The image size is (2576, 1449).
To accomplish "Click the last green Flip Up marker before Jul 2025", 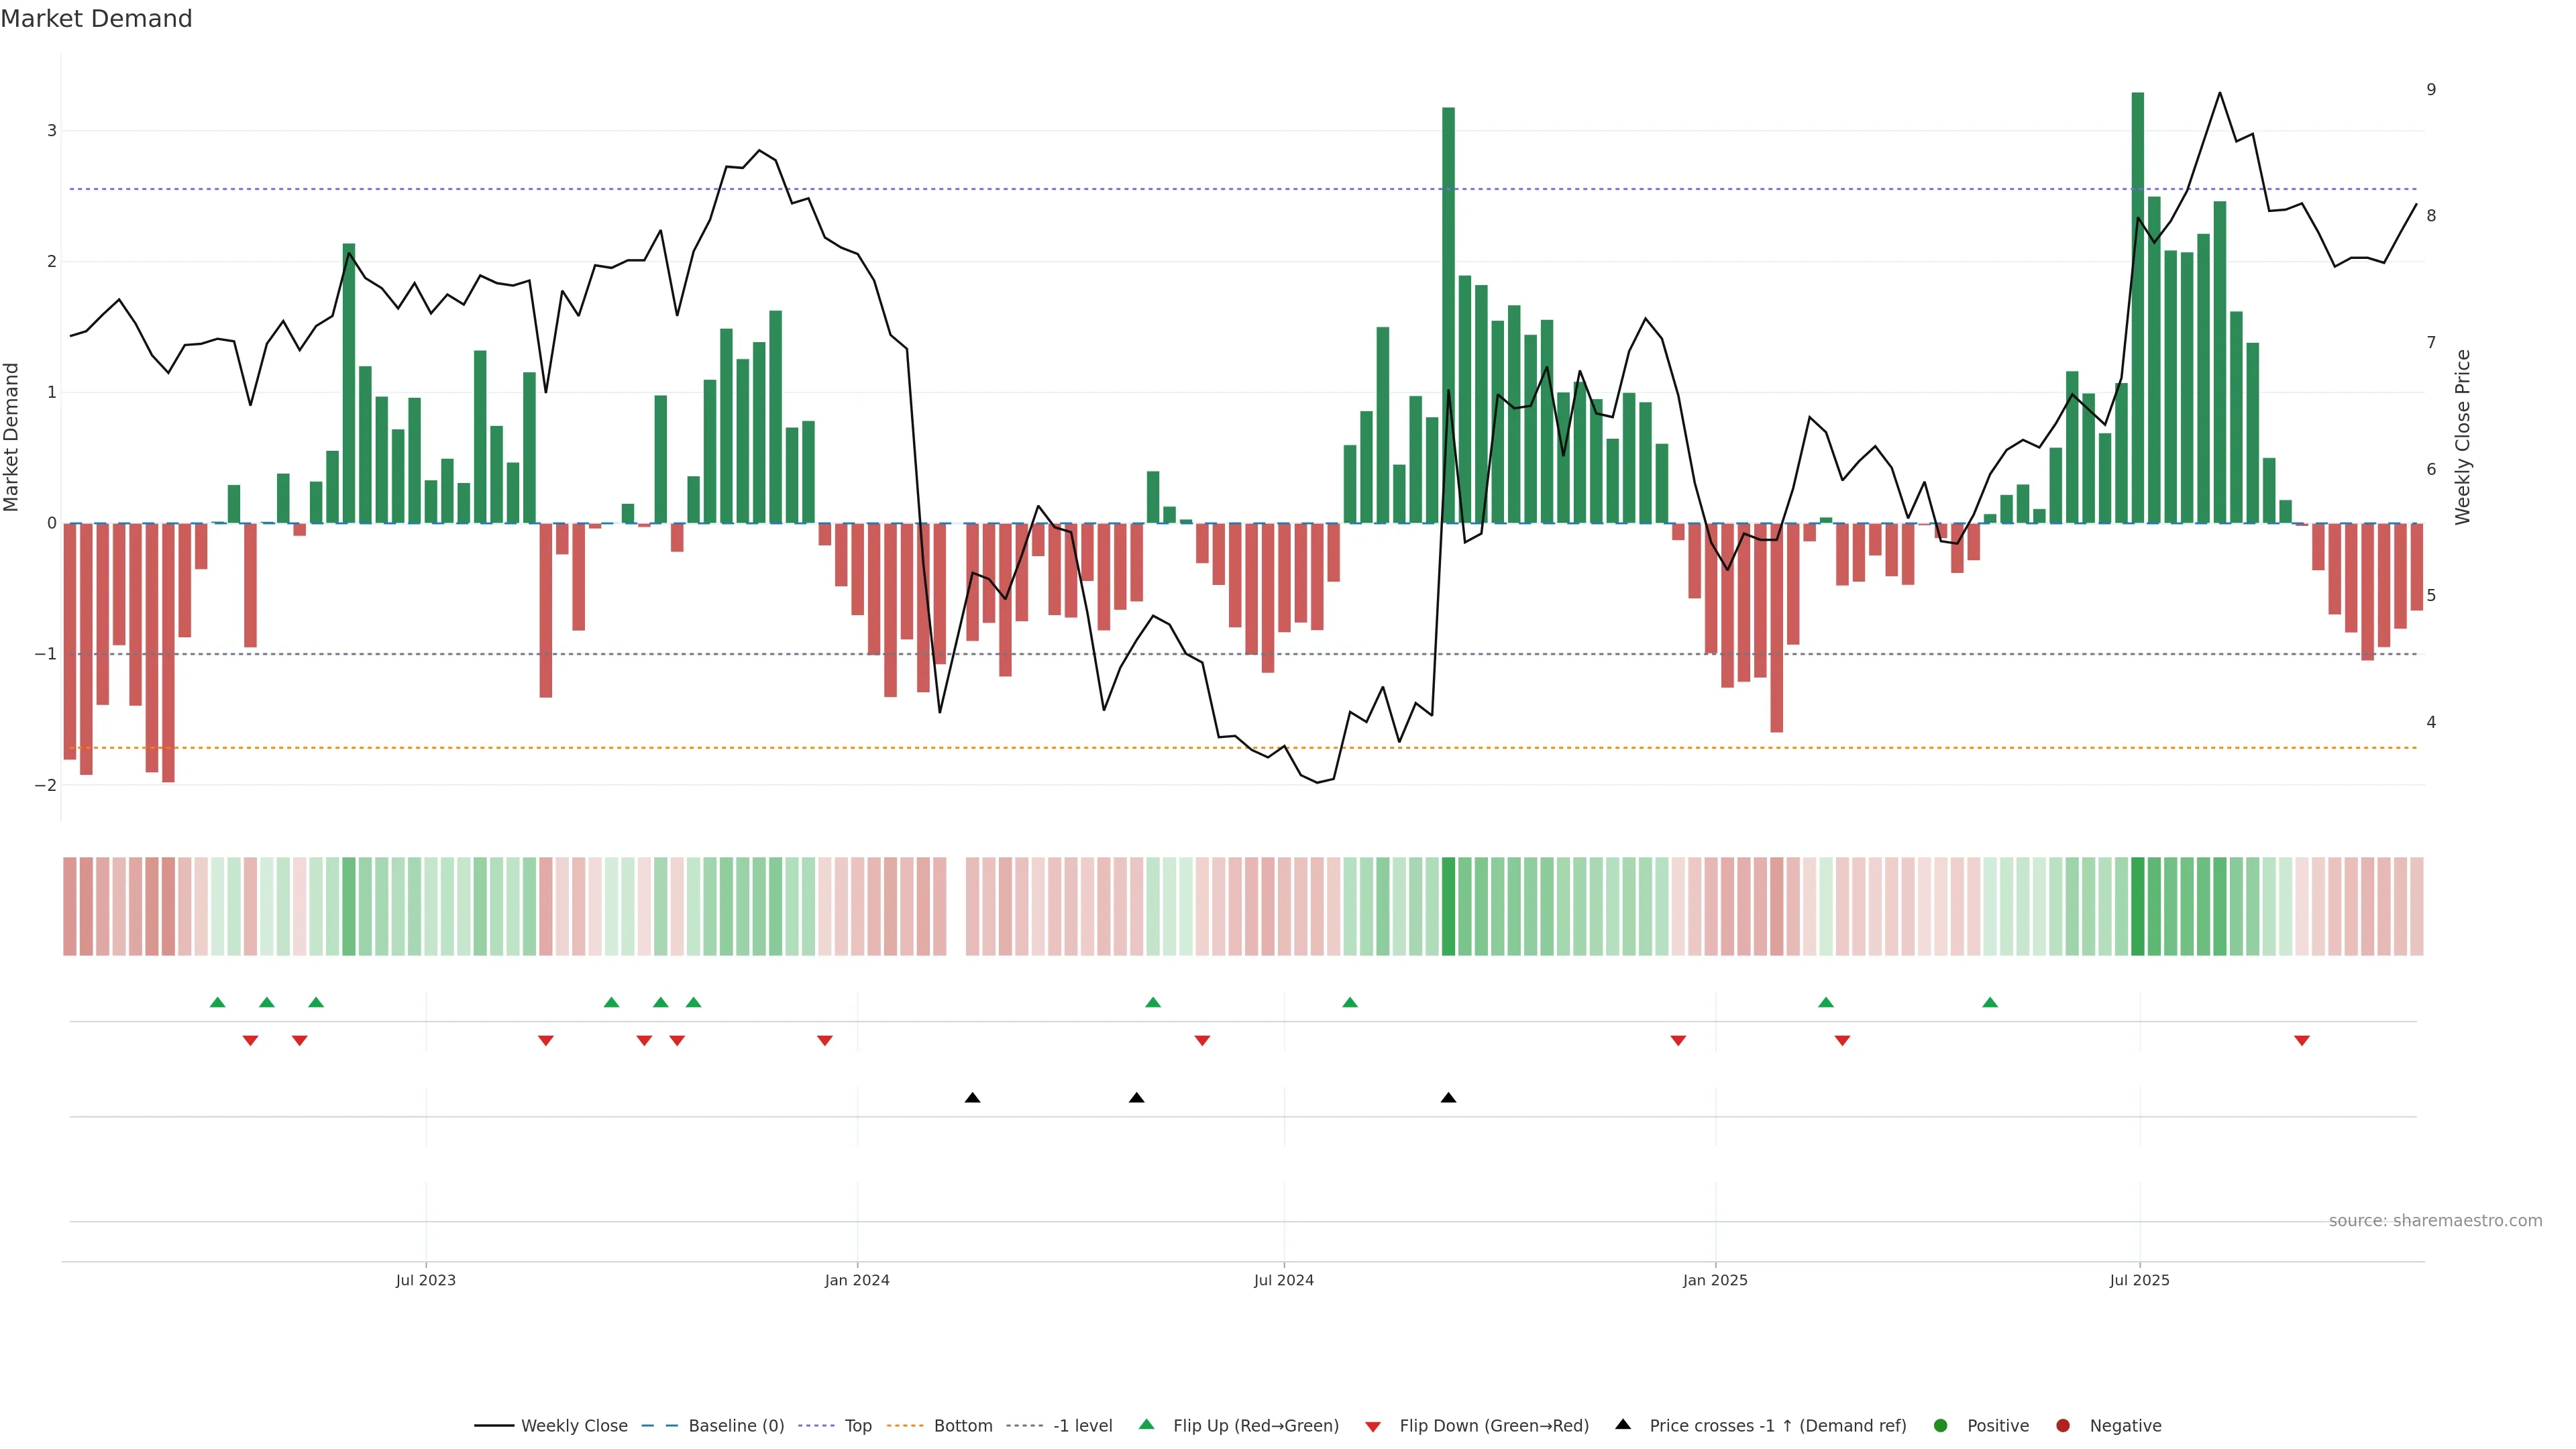I will pyautogui.click(x=1990, y=1002).
